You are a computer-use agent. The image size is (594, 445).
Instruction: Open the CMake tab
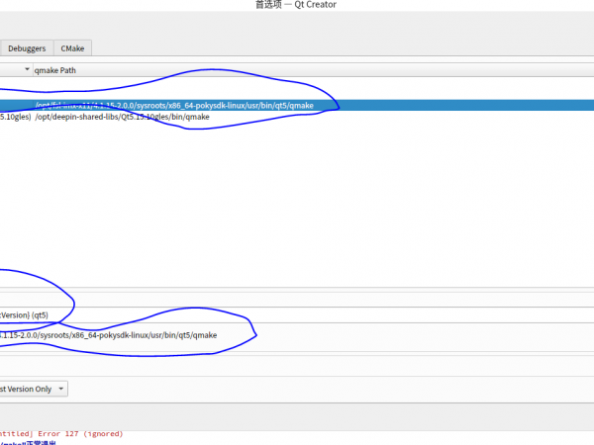coord(72,47)
